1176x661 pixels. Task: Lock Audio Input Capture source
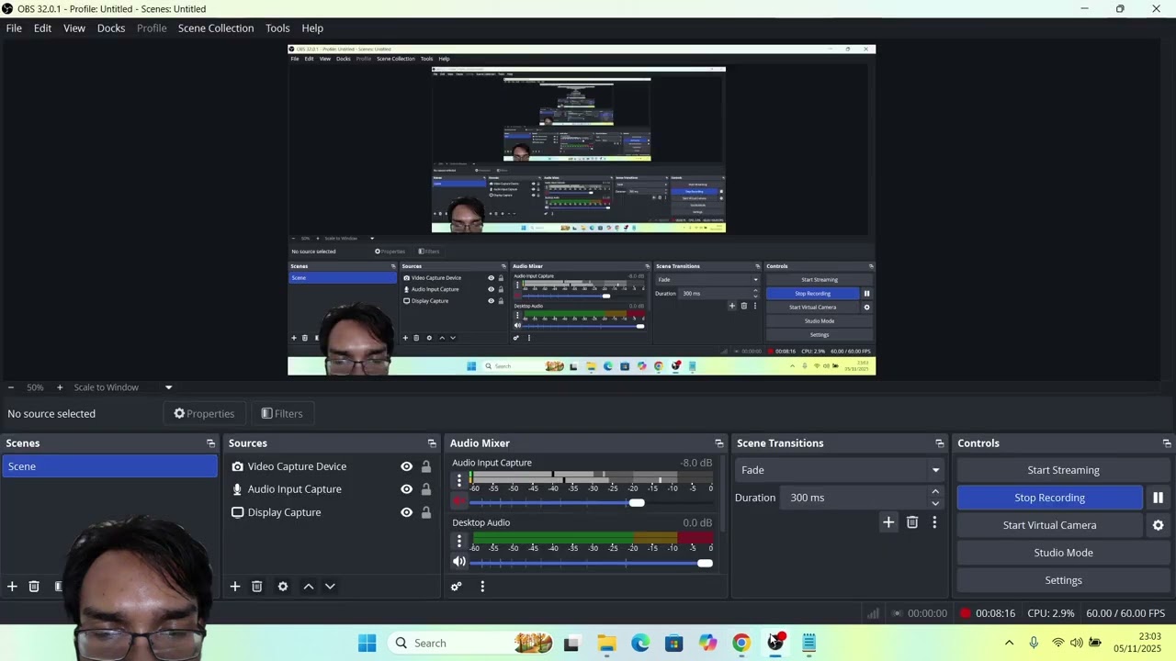click(426, 489)
